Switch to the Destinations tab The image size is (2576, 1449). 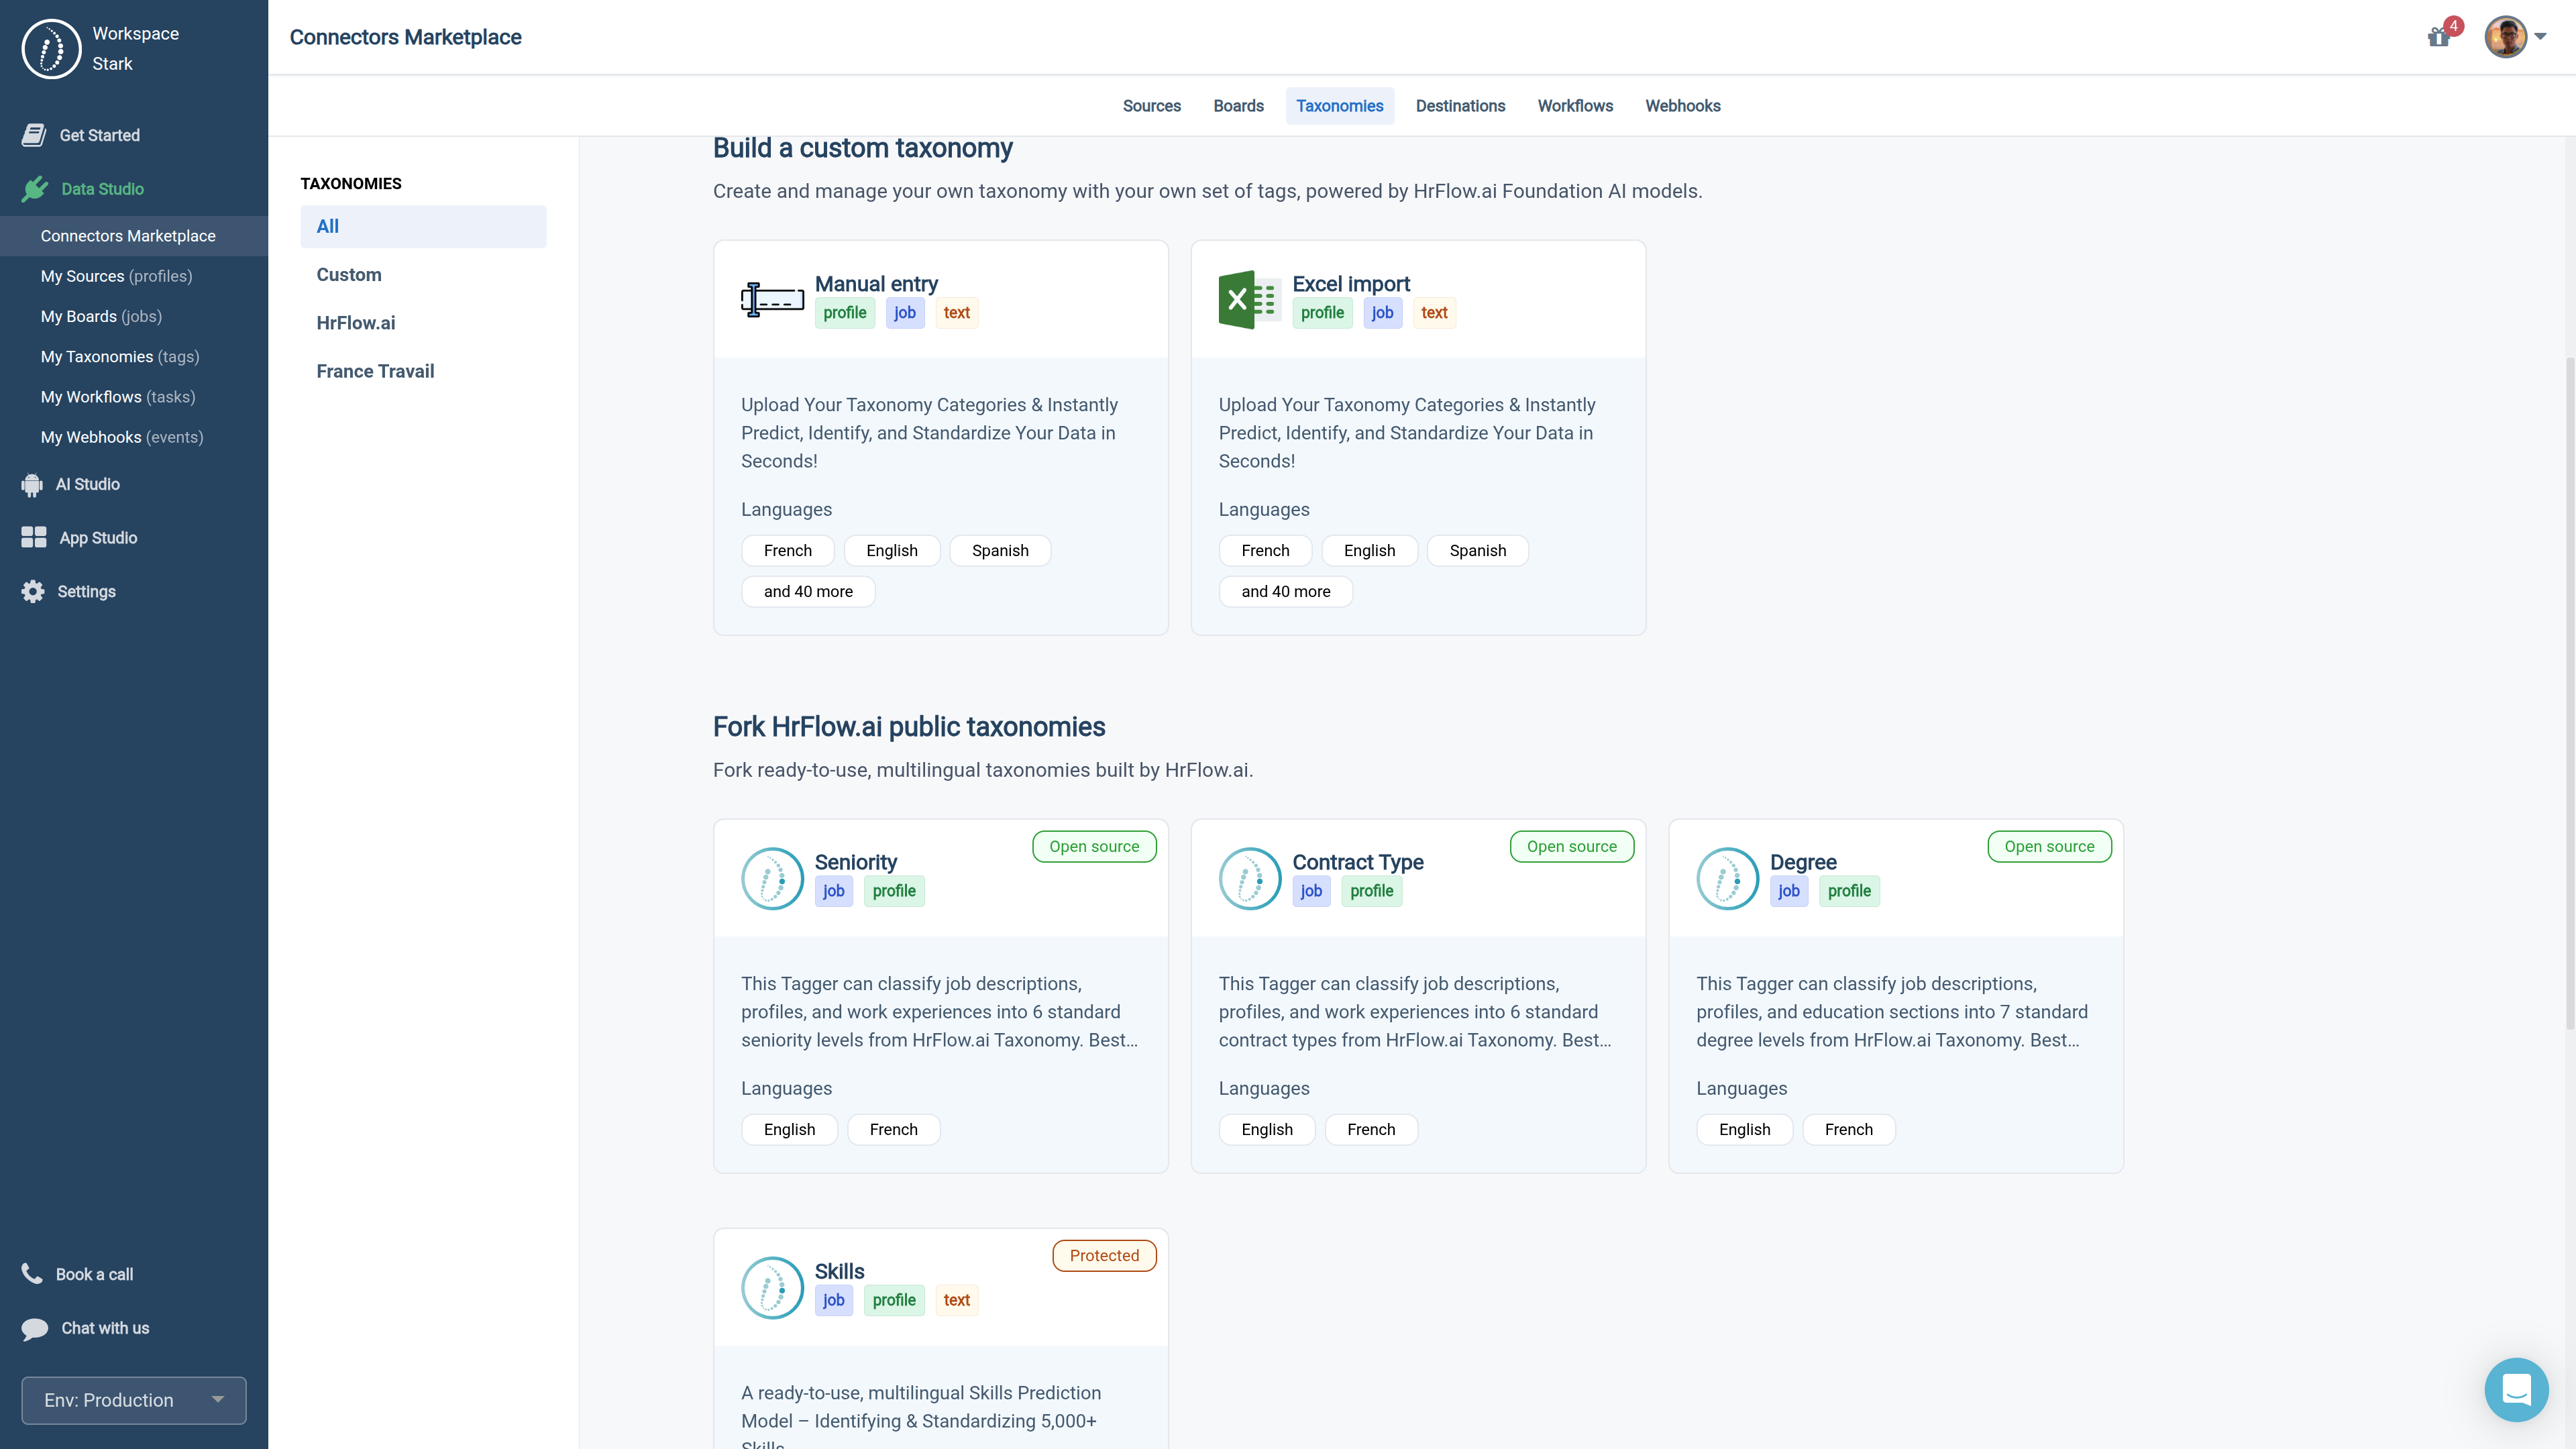[1460, 106]
